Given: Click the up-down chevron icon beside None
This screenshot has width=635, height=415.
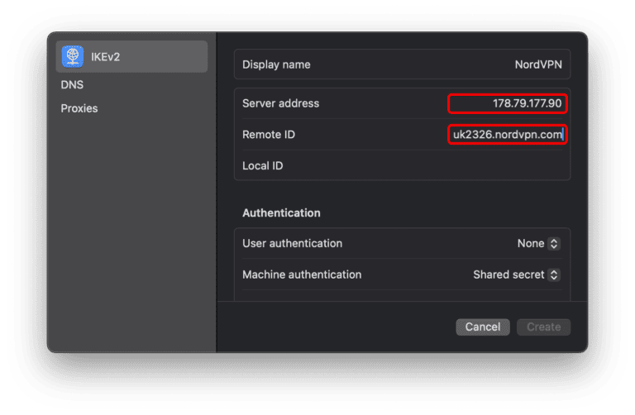Looking at the screenshot, I should click(x=554, y=244).
